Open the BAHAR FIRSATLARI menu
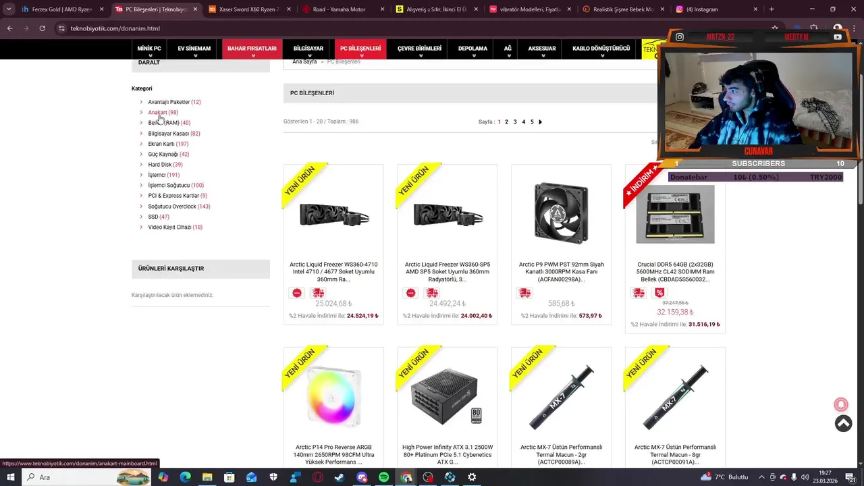 pos(252,49)
